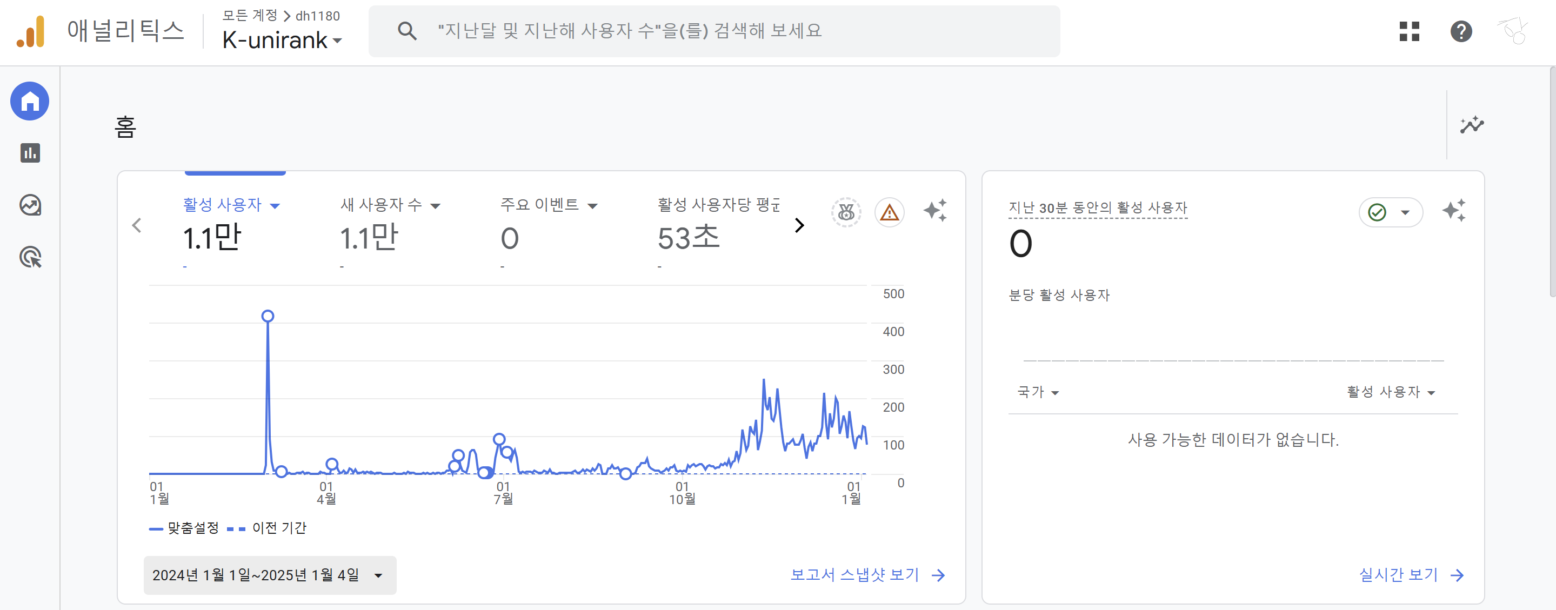Open the Reports bar chart icon
Viewport: 1556px width, 610px height.
tap(30, 153)
